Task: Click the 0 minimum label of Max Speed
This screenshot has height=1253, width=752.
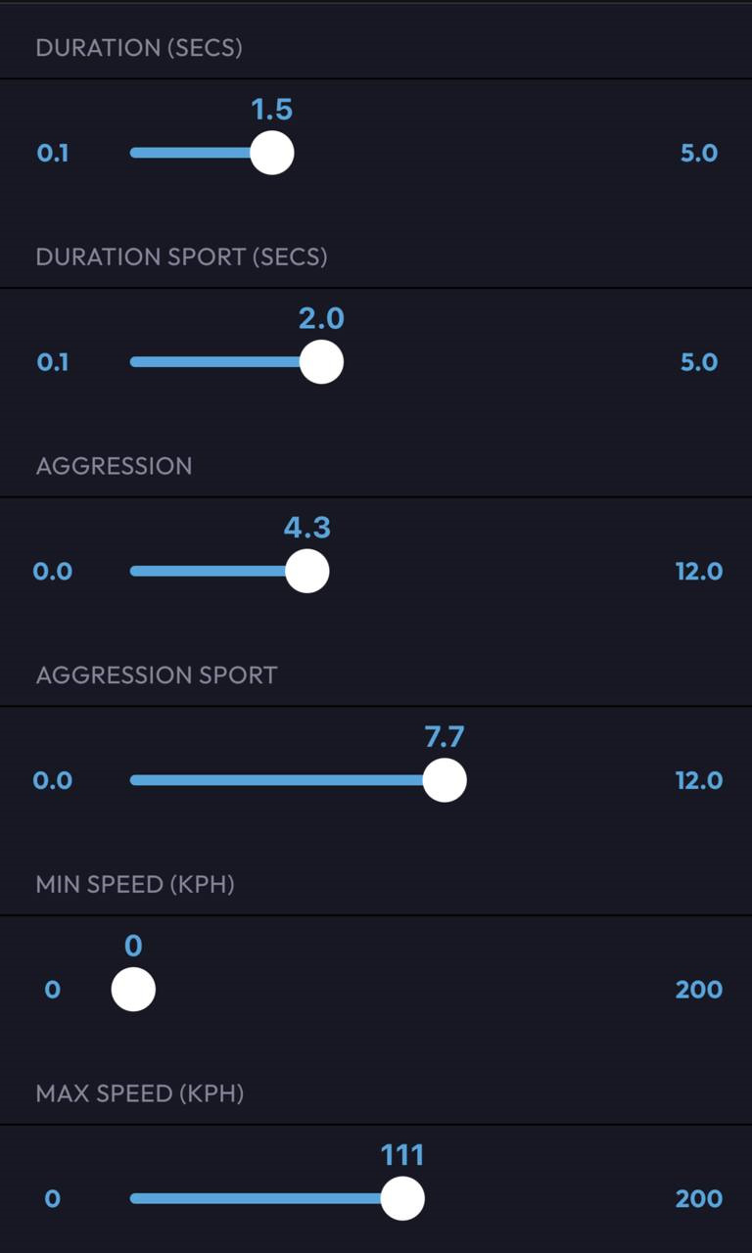Action: (x=53, y=1198)
